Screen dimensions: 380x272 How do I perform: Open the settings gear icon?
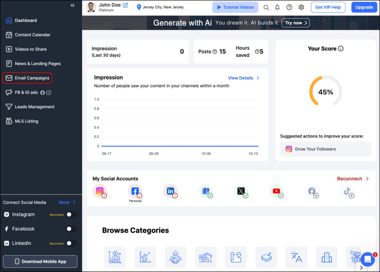pos(301,7)
